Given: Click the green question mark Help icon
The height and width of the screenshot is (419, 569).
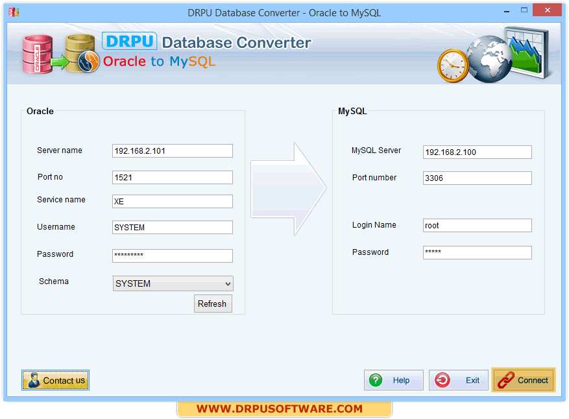Looking at the screenshot, I should click(x=376, y=380).
